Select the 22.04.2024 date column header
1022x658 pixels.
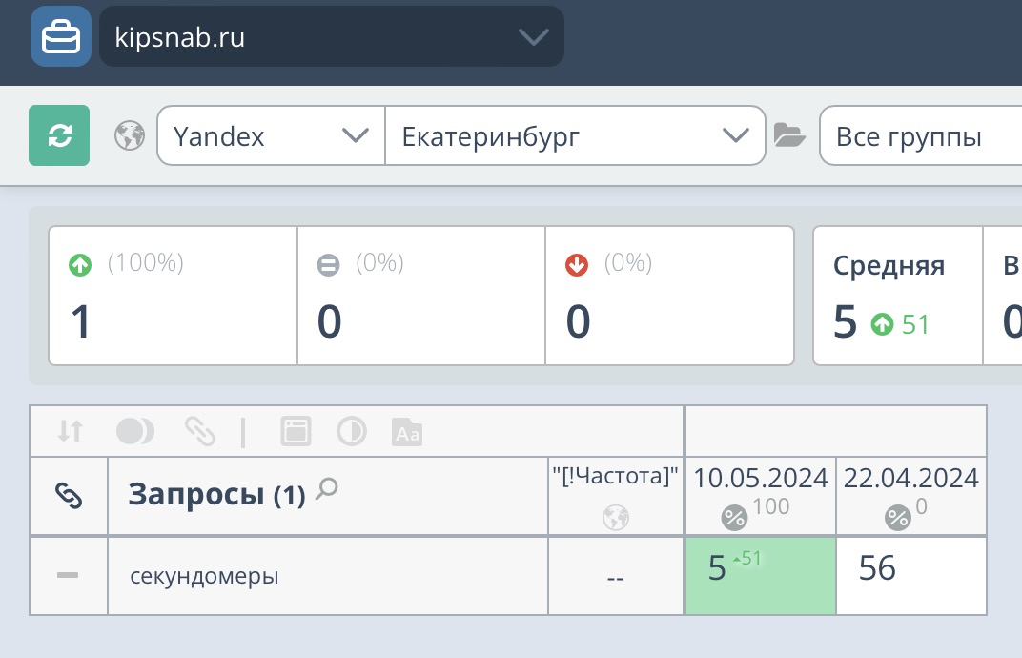[910, 478]
